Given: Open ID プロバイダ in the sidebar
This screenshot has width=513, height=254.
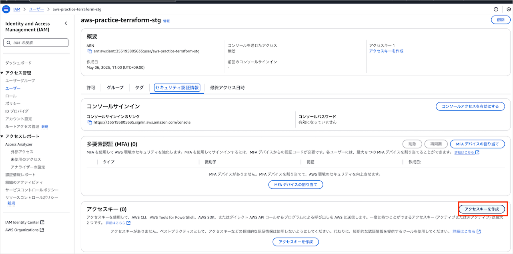Looking at the screenshot, I should point(17,111).
